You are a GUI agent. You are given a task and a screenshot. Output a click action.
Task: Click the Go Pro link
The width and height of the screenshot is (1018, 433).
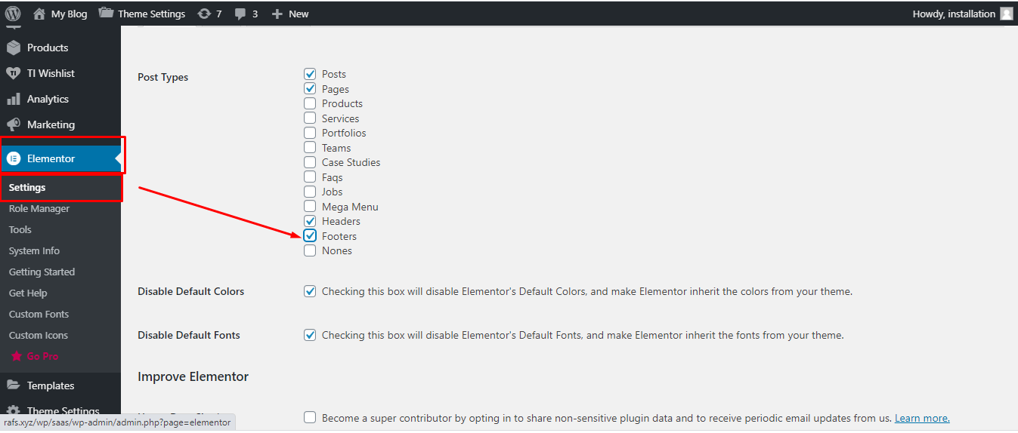(x=42, y=356)
